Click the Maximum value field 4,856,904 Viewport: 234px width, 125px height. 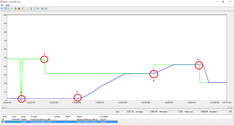201,112
